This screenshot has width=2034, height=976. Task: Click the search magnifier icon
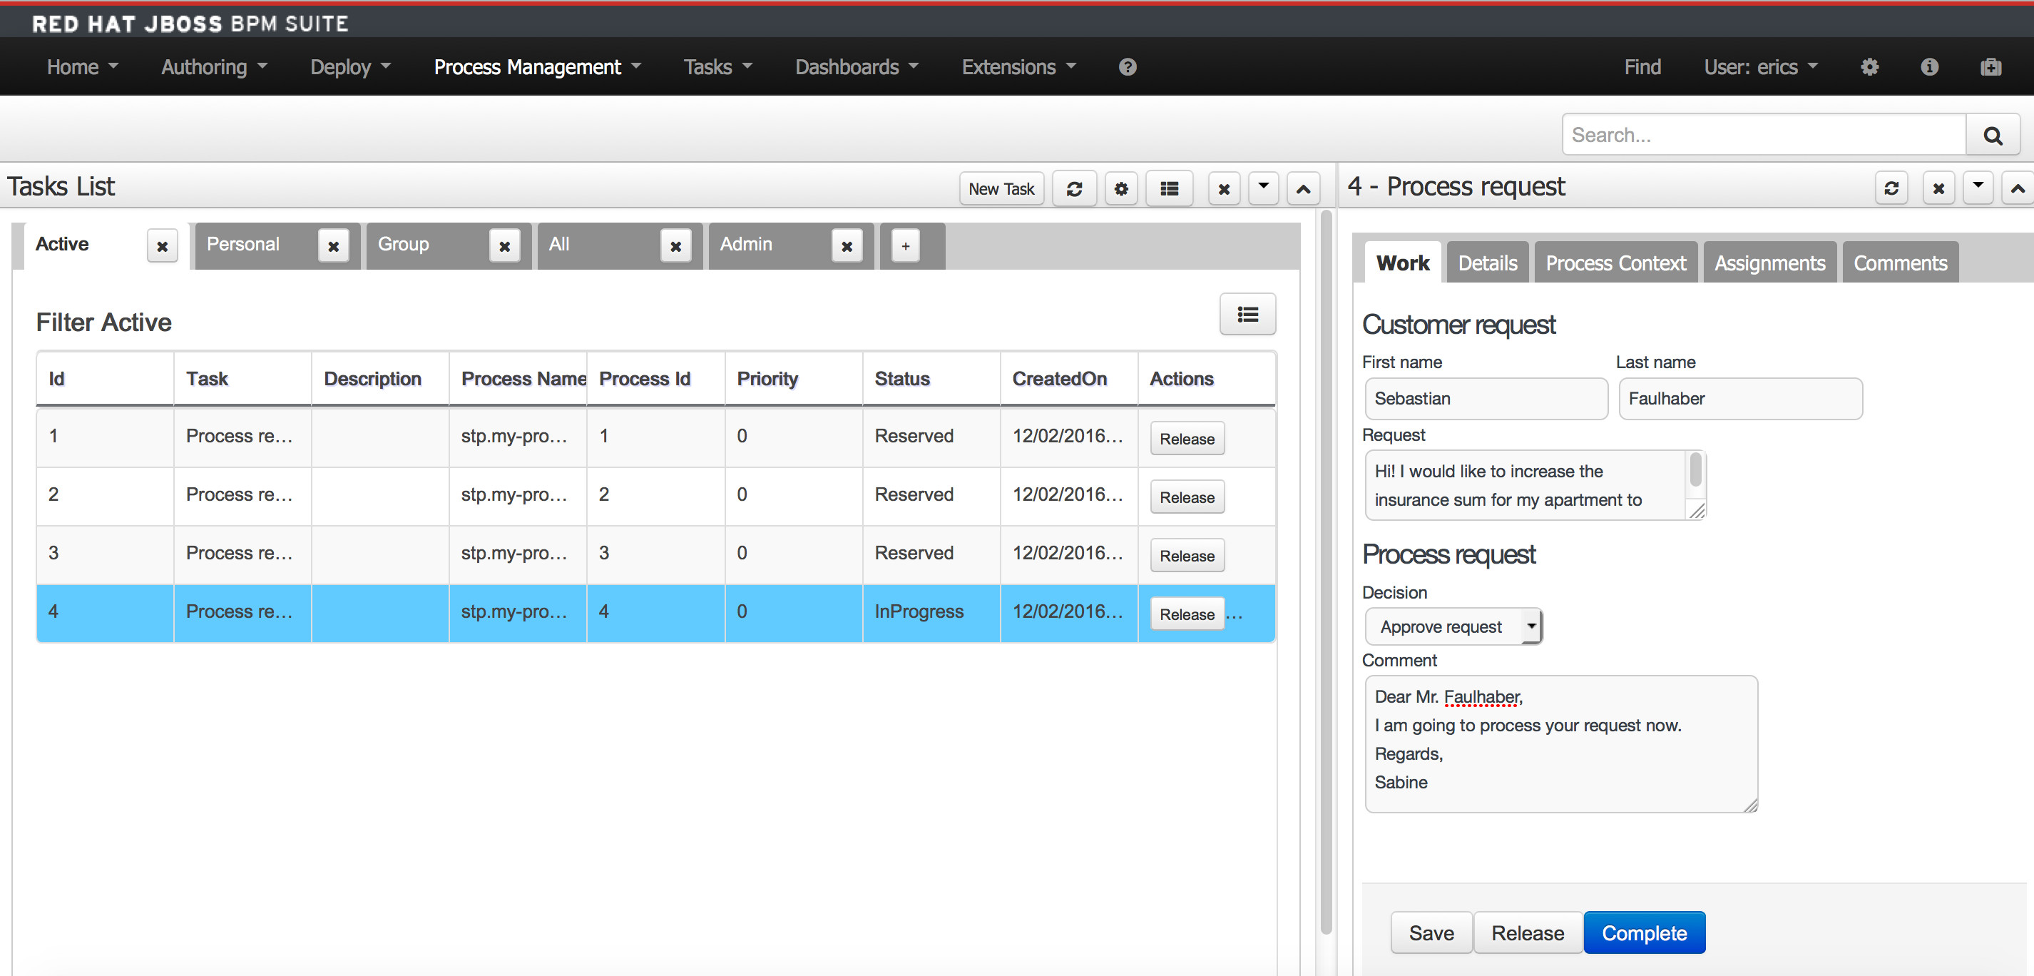click(1991, 135)
